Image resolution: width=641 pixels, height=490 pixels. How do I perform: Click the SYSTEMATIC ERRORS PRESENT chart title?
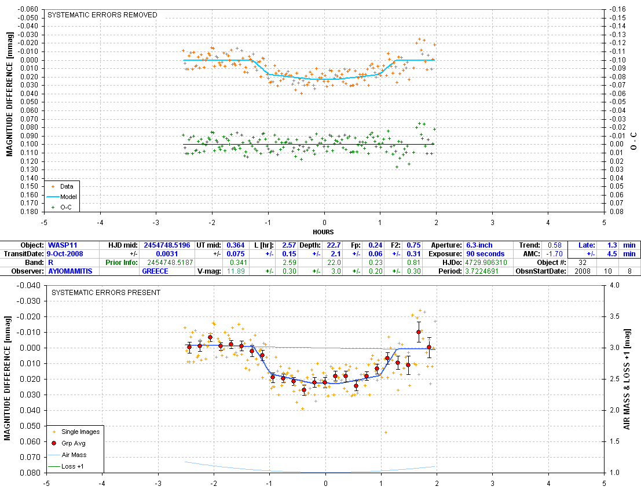click(106, 292)
